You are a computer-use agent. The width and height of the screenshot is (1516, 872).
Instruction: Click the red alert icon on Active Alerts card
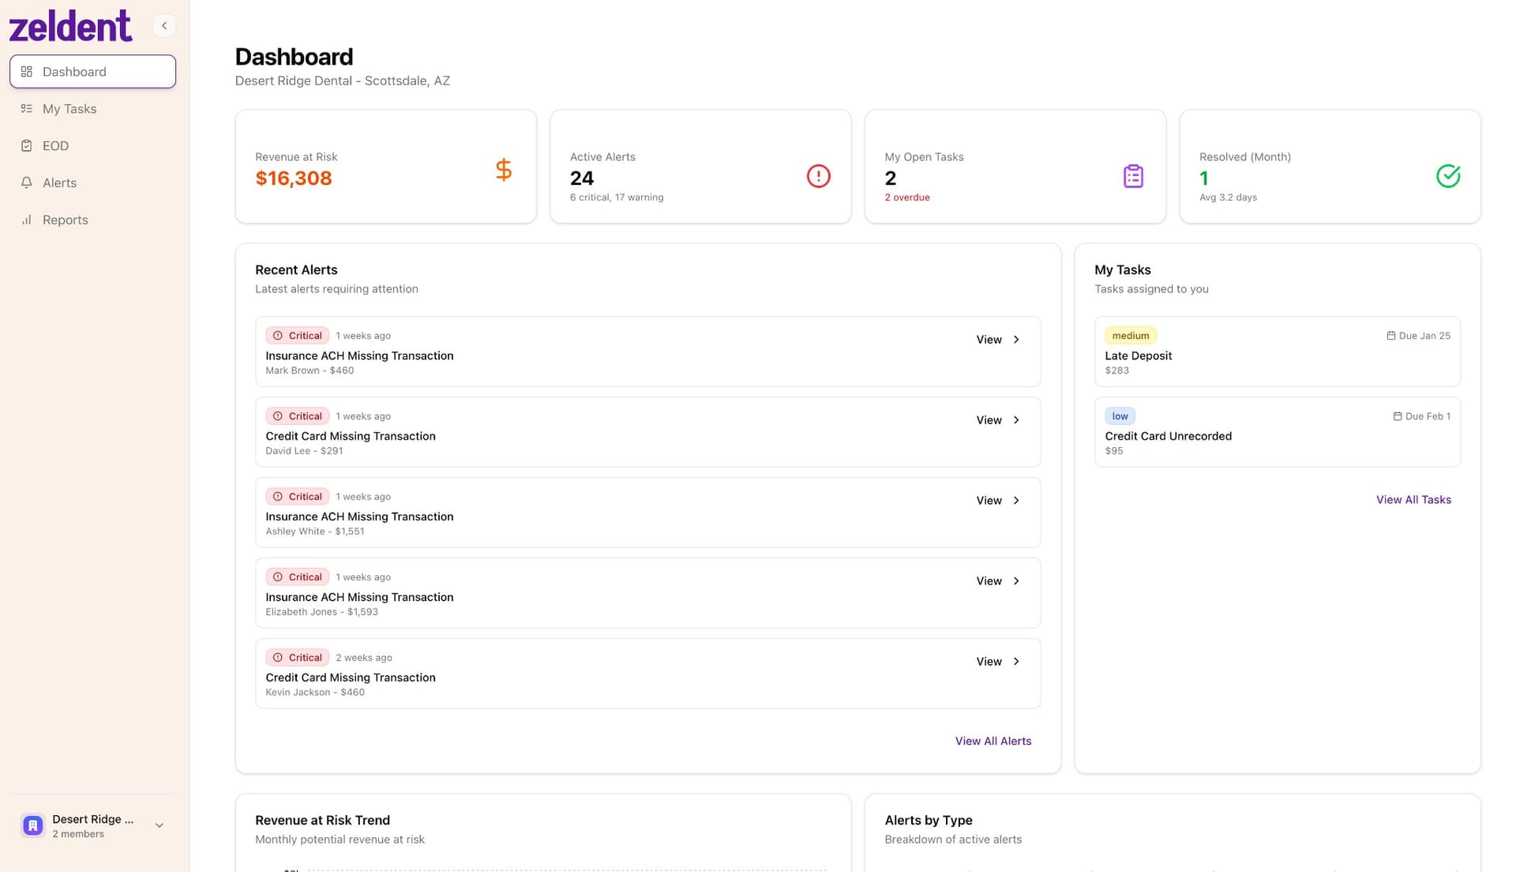click(x=818, y=176)
